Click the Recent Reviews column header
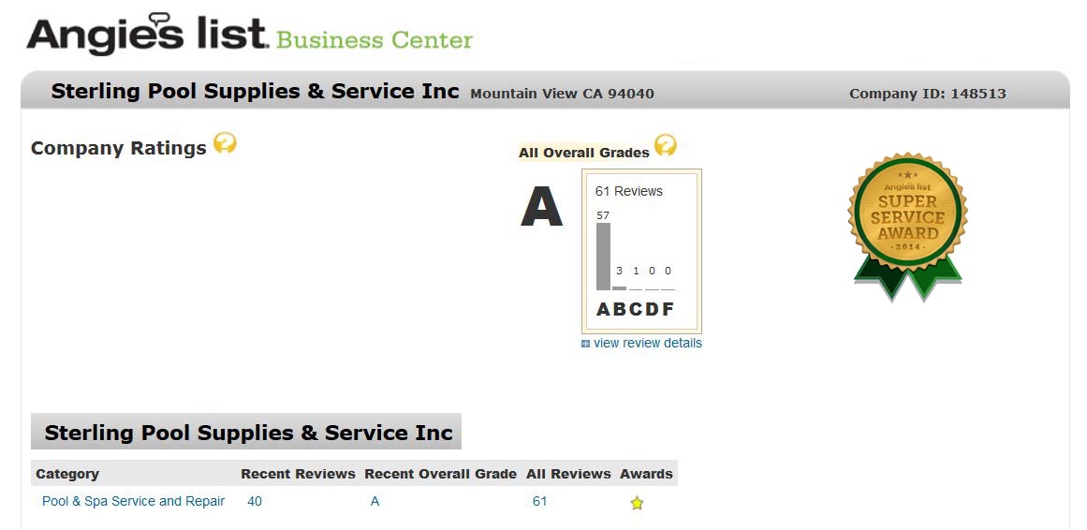 pyautogui.click(x=298, y=474)
